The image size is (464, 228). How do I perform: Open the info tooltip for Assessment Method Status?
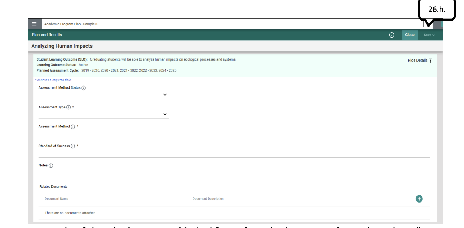point(84,88)
